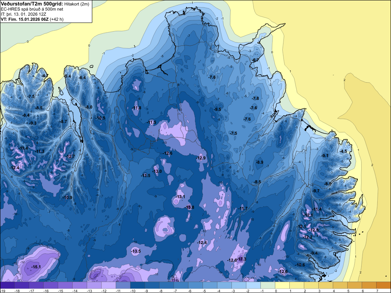391x293 pixels.
Task: Pick the lavender legend swatch between -13 and -12
Action: 94,286
